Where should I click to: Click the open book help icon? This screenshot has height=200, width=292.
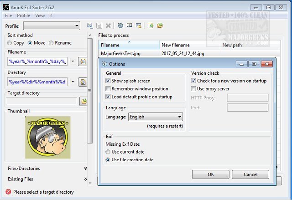tap(130, 26)
